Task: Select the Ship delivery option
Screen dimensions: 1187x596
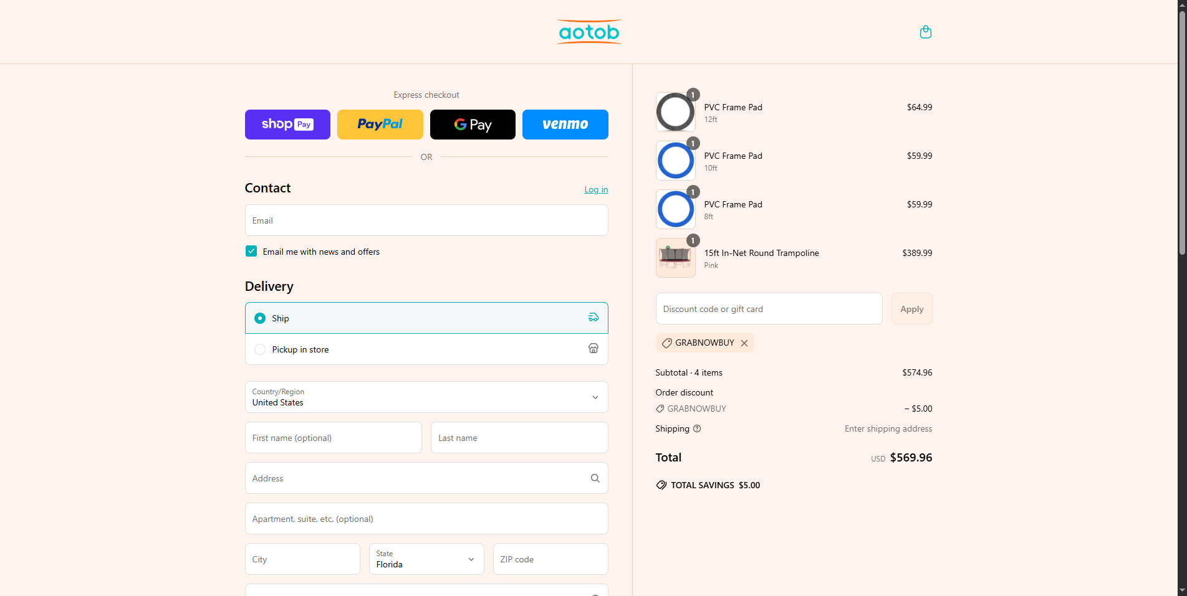Action: click(x=426, y=318)
